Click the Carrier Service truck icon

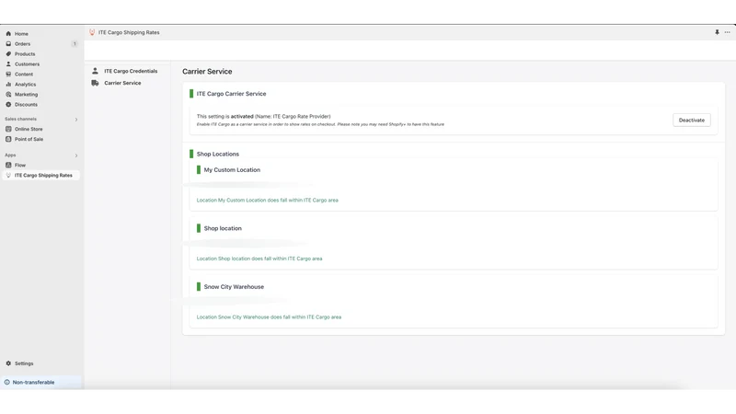(96, 83)
